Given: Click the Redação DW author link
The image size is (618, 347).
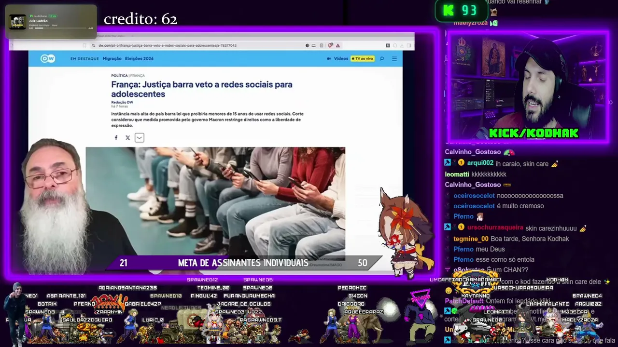Looking at the screenshot, I should click(122, 102).
